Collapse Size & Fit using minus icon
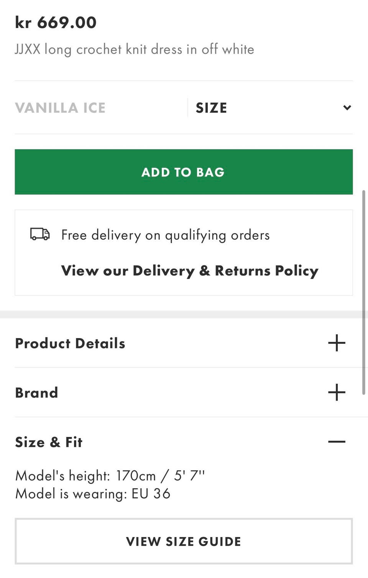The width and height of the screenshot is (368, 578). tap(337, 442)
